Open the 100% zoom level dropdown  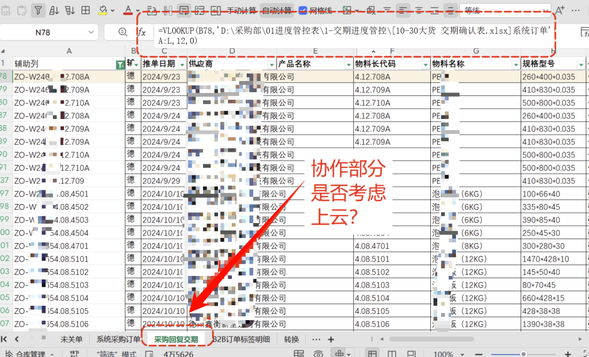[x=448, y=354]
